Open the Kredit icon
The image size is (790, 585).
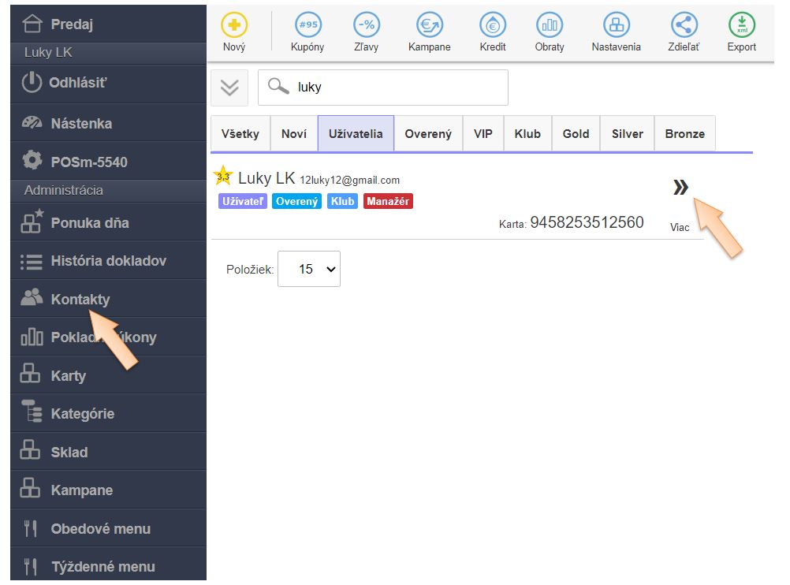point(493,25)
